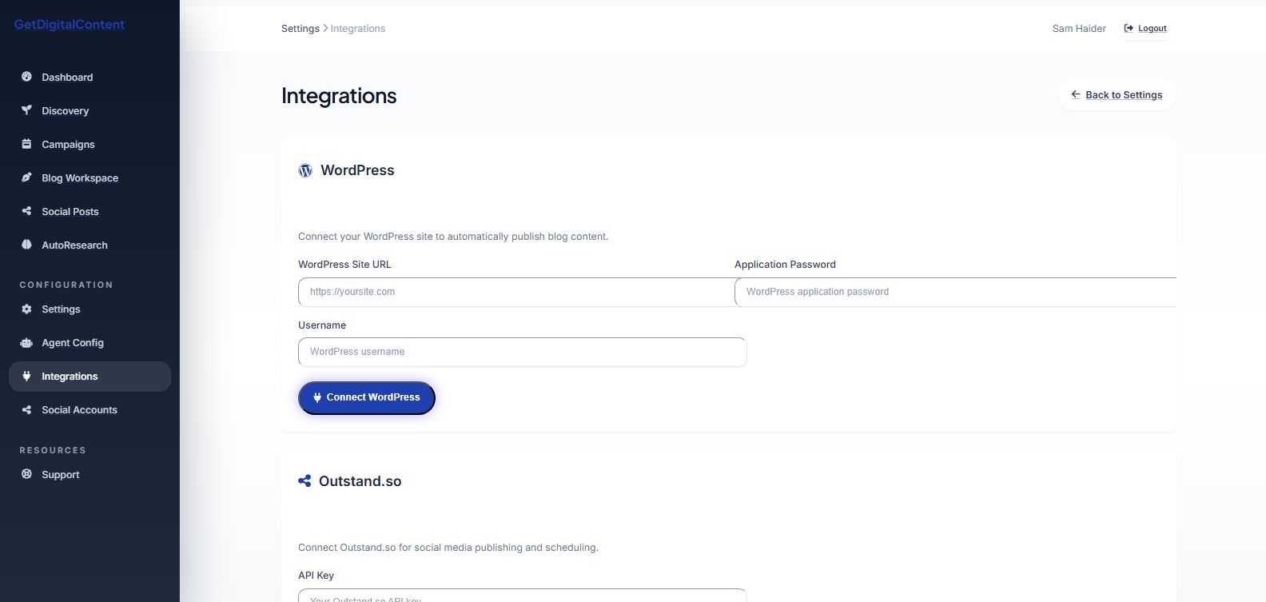1266x602 pixels.
Task: Click the WordPress section heading
Action: (x=357, y=170)
